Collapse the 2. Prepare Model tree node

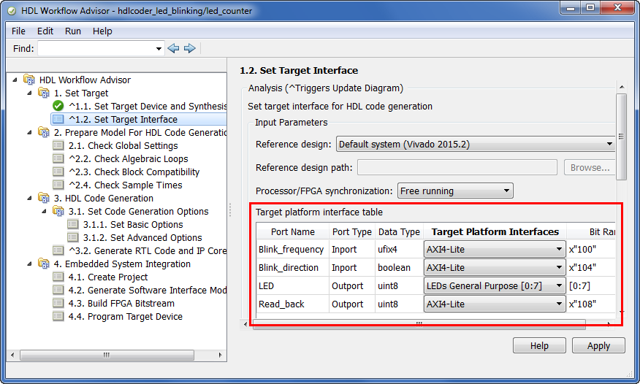tap(29, 132)
